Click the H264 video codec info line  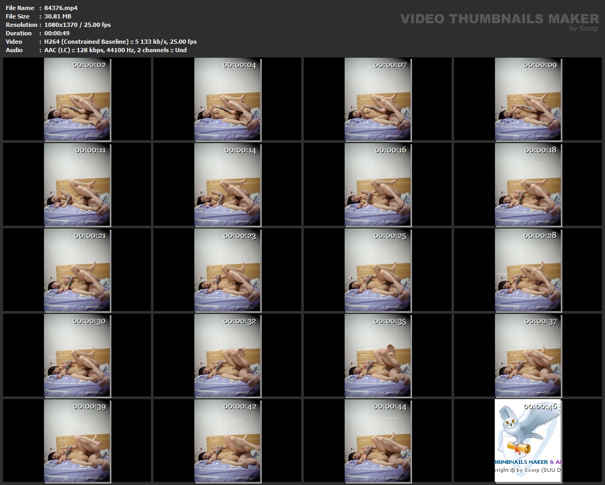click(120, 42)
